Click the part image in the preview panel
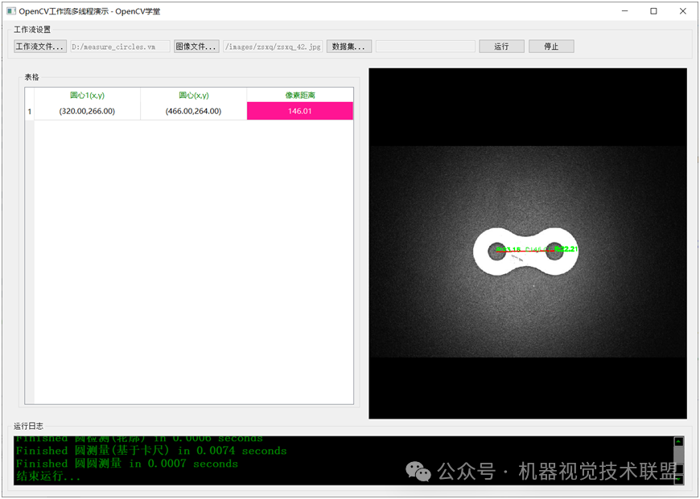 pyautogui.click(x=527, y=249)
